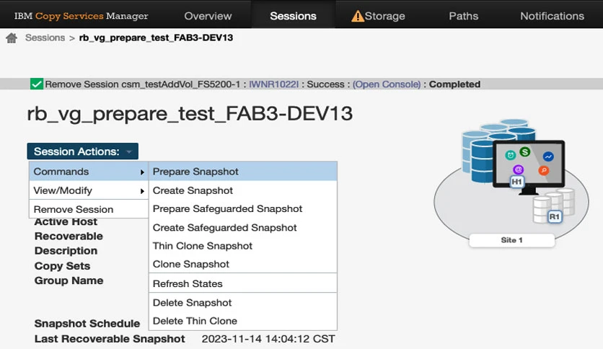
Task: Choose Prepare Safeguarded Snapshot
Action: (243, 208)
